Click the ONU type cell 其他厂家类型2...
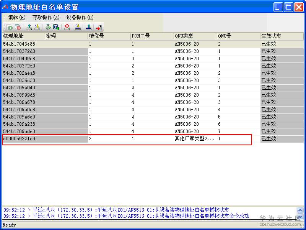This screenshot has width=306, height=230. tap(195, 139)
